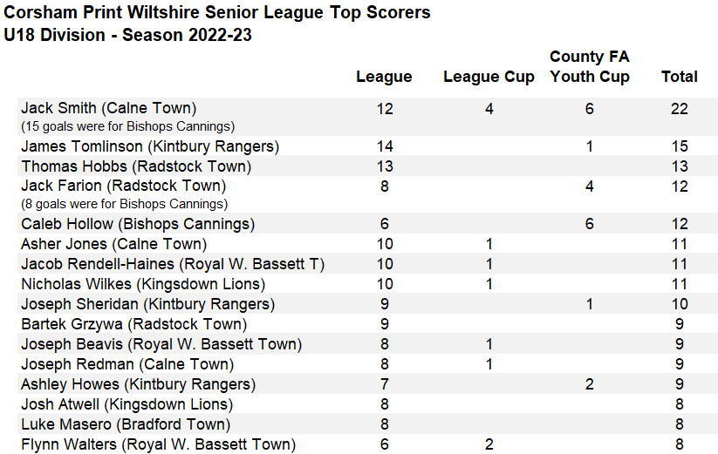Click Flynn Walters' League Cup value 2
Viewport: 718px width, 454px height.
[x=489, y=444]
